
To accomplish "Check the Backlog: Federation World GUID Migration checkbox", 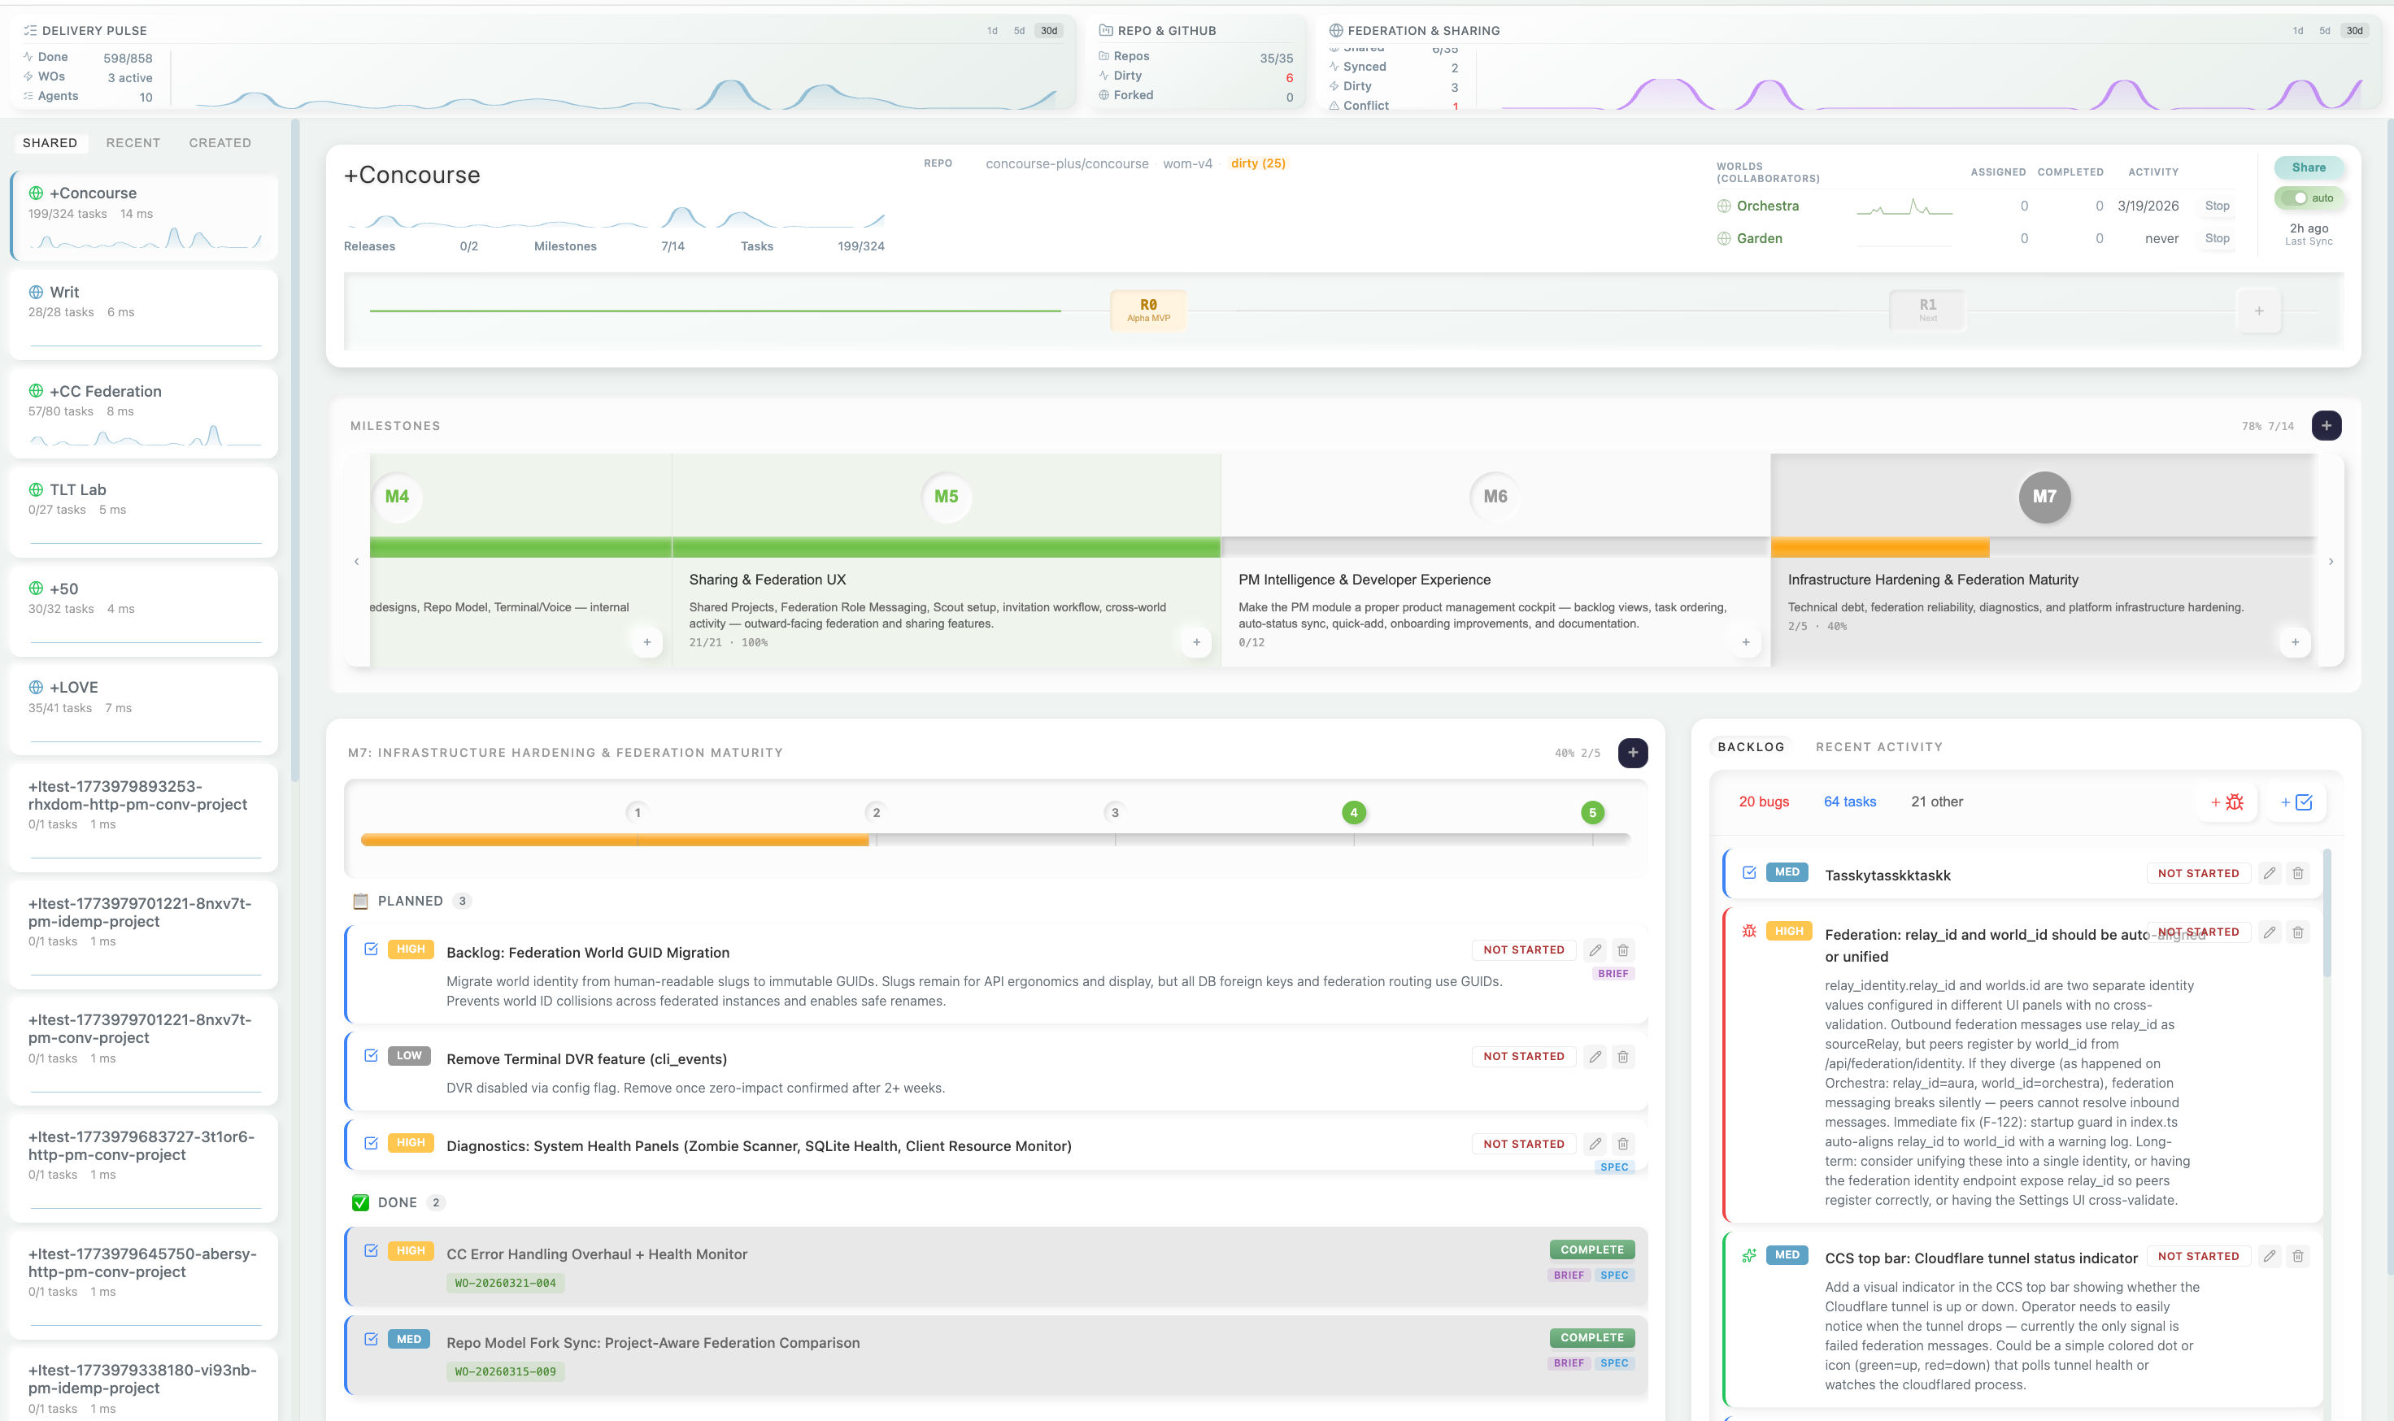I will (371, 949).
